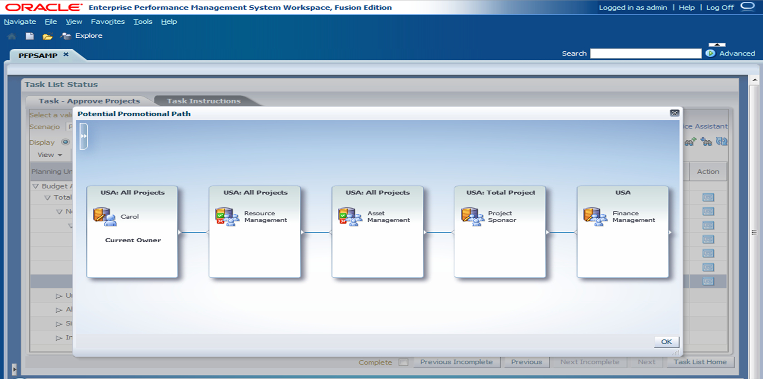Expand the row starting with 'Si'
This screenshot has width=763, height=379.
pos(59,324)
